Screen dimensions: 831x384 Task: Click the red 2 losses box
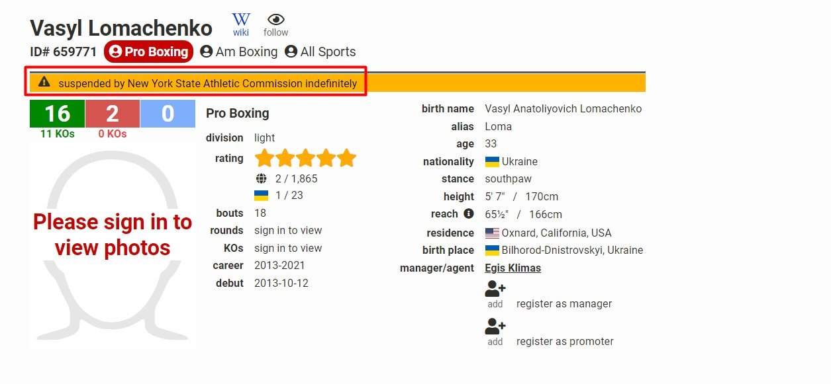(x=113, y=114)
